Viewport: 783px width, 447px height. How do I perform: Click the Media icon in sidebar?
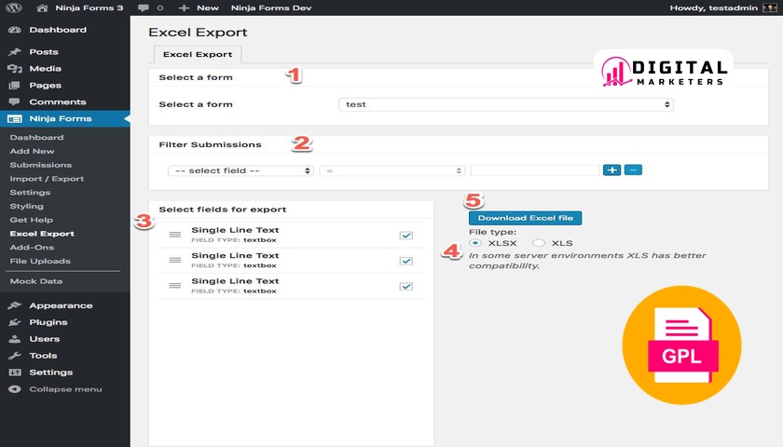[x=15, y=69]
